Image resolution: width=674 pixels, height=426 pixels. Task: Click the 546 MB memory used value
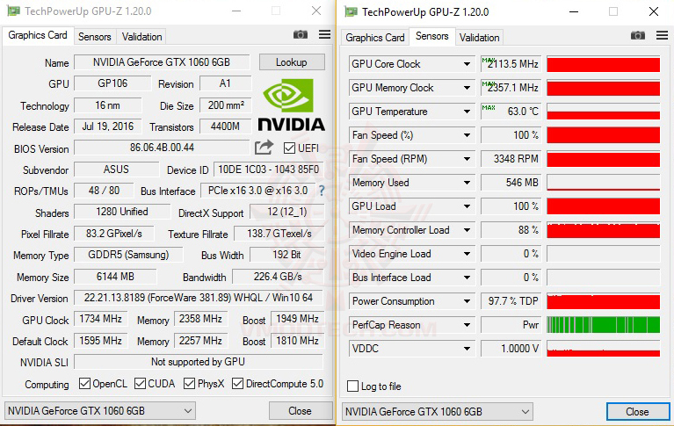click(511, 183)
